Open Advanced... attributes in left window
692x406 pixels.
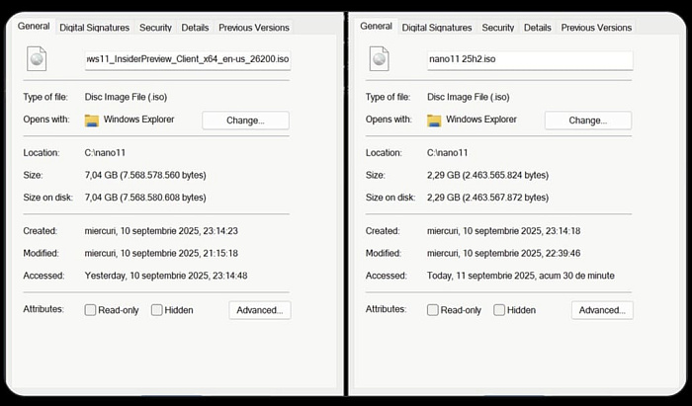(259, 310)
